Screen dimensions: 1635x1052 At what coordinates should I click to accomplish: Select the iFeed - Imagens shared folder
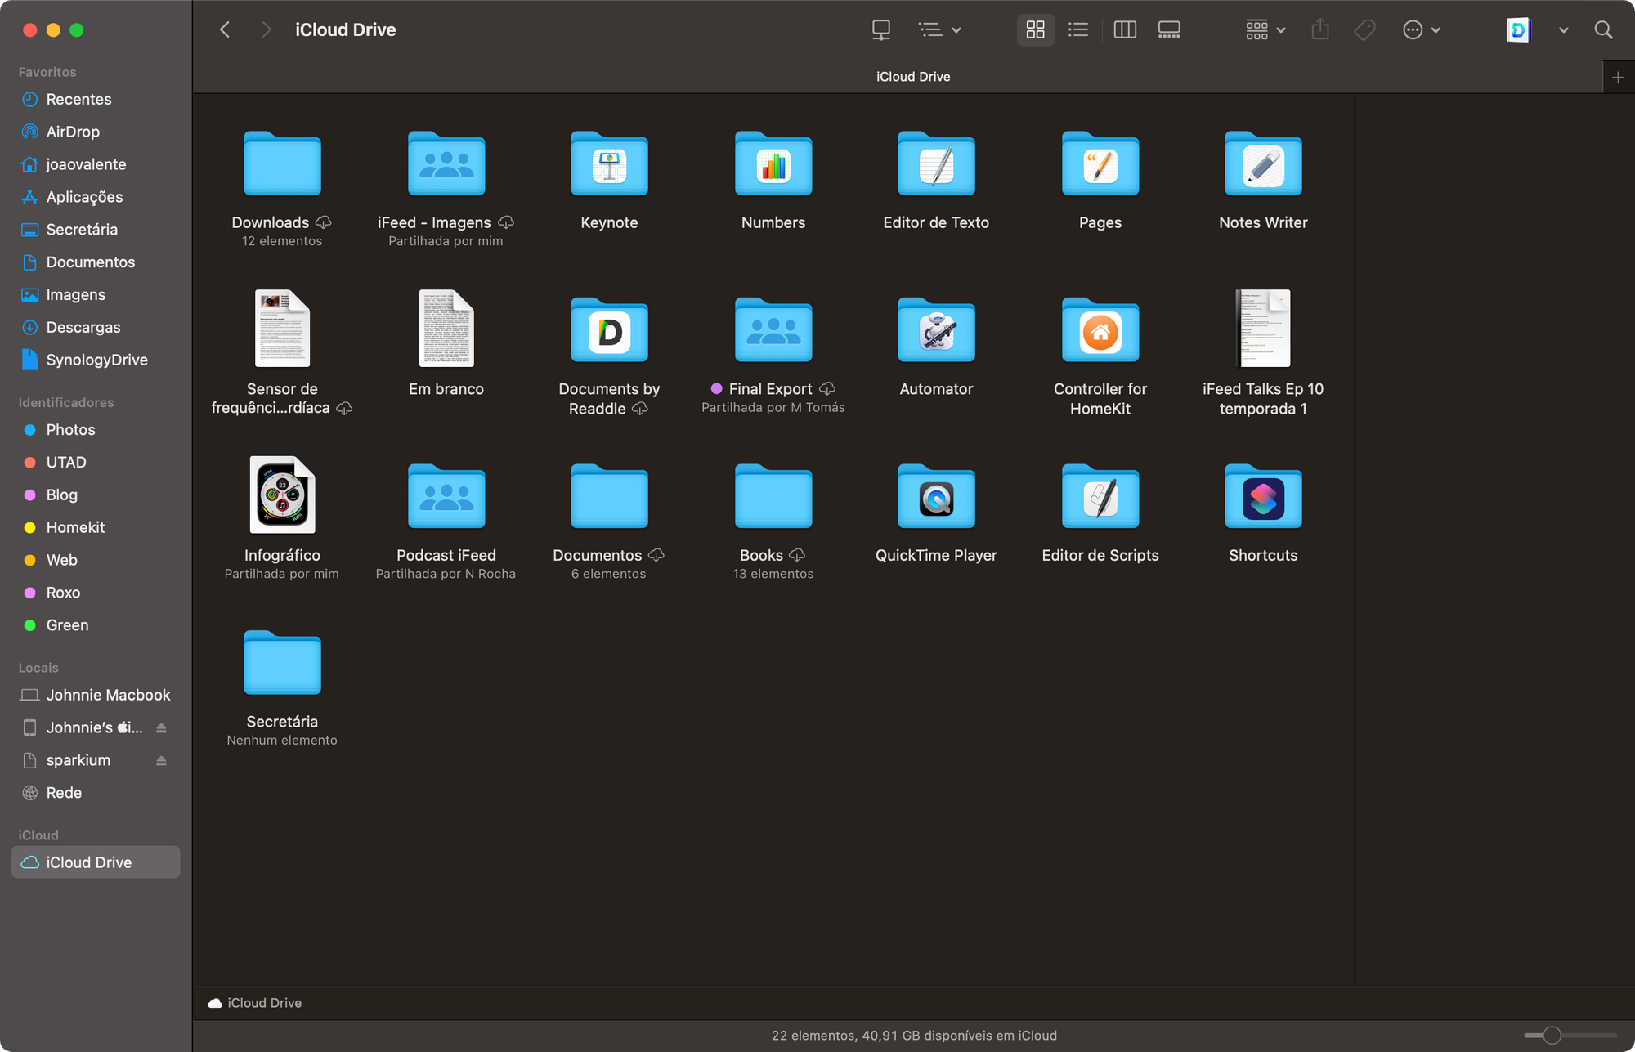(446, 164)
